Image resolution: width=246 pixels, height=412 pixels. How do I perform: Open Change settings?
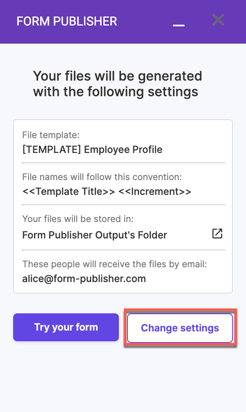tap(180, 328)
